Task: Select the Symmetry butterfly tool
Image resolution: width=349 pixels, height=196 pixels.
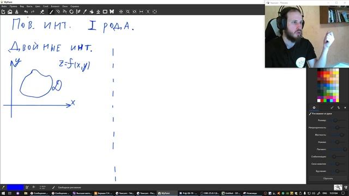Action: pos(112,12)
